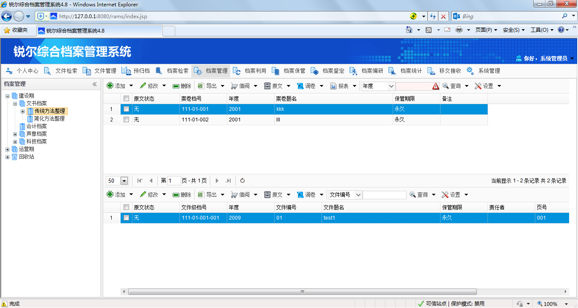
Task: Open the 个人中心 module
Action: (x=22, y=71)
